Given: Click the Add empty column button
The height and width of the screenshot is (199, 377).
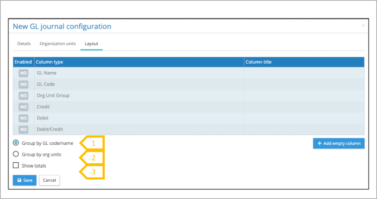Looking at the screenshot, I should tap(339, 143).
